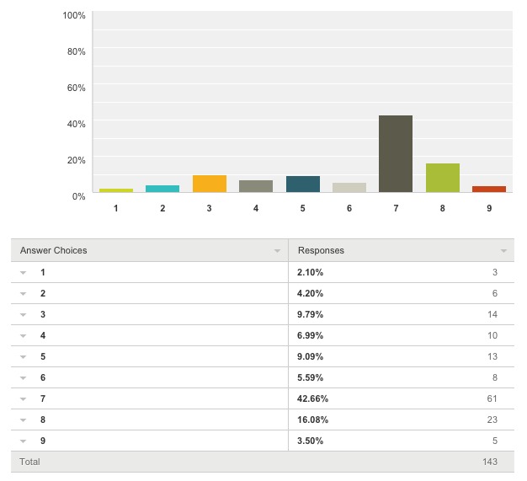Click the tall dark bar for choice 7

(x=395, y=154)
